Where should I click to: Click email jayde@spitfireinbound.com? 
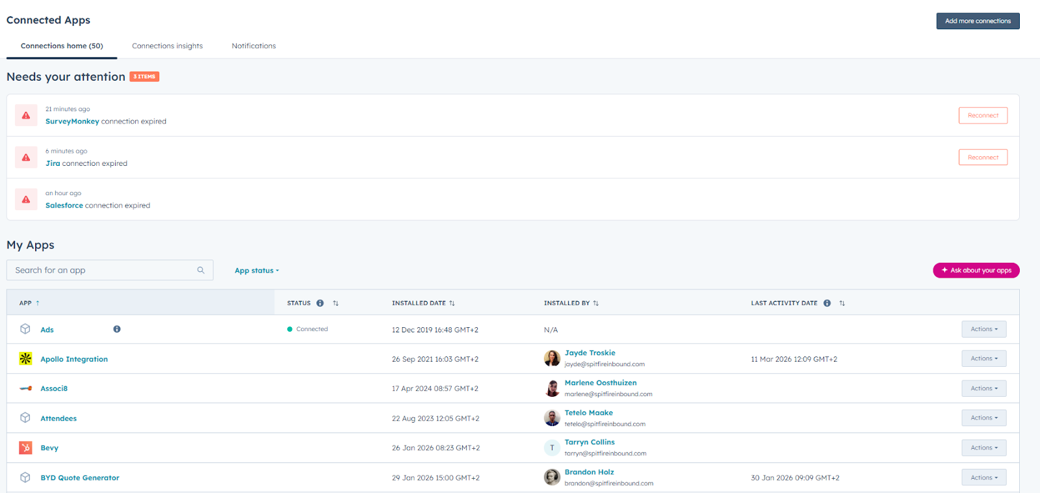[x=604, y=364]
